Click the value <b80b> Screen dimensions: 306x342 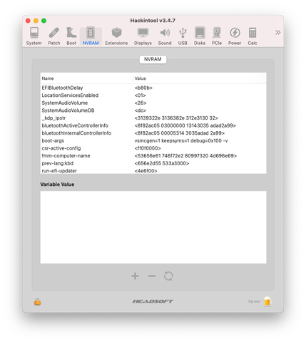[143, 88]
